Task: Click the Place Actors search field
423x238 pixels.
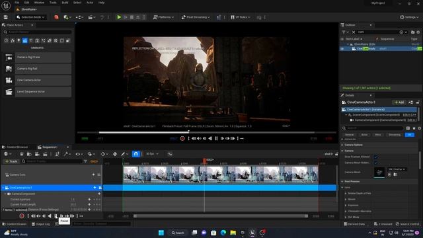Action: 38,32
